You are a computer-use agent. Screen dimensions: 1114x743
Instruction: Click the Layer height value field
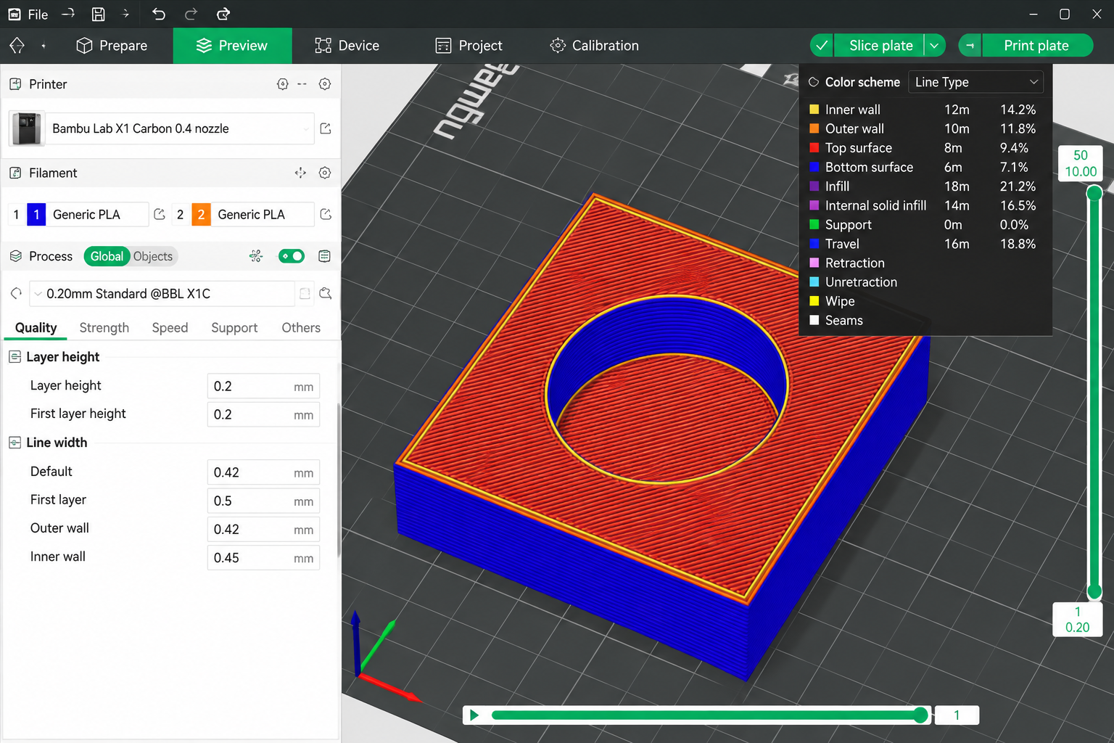pyautogui.click(x=263, y=386)
